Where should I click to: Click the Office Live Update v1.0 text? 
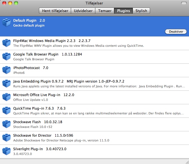click(31, 100)
